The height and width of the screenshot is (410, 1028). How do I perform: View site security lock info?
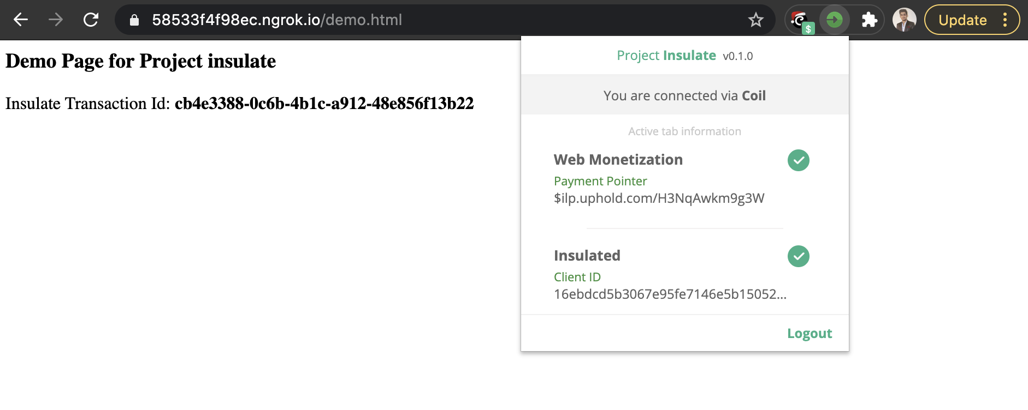point(134,20)
